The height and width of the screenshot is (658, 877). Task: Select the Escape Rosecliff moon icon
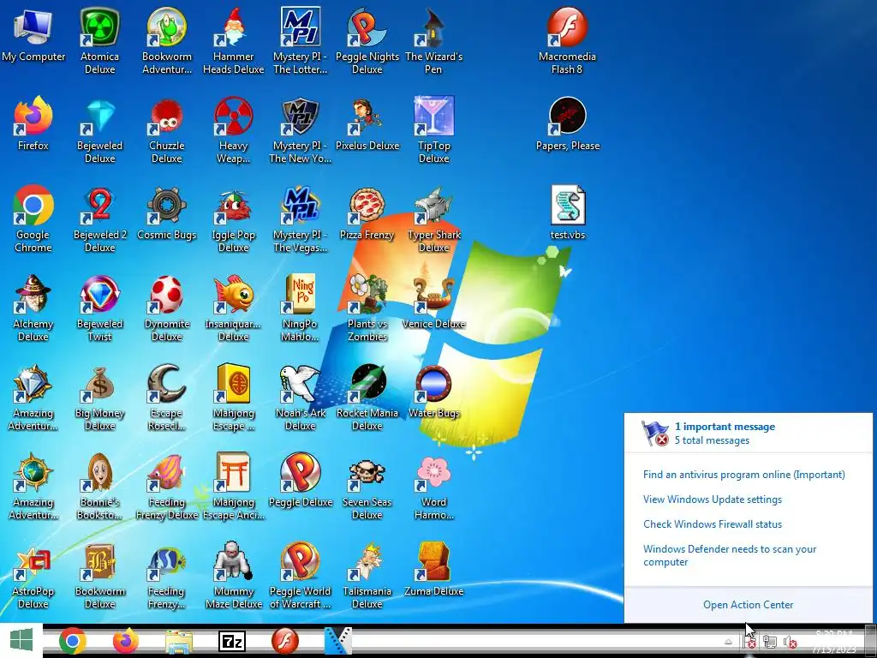(167, 383)
